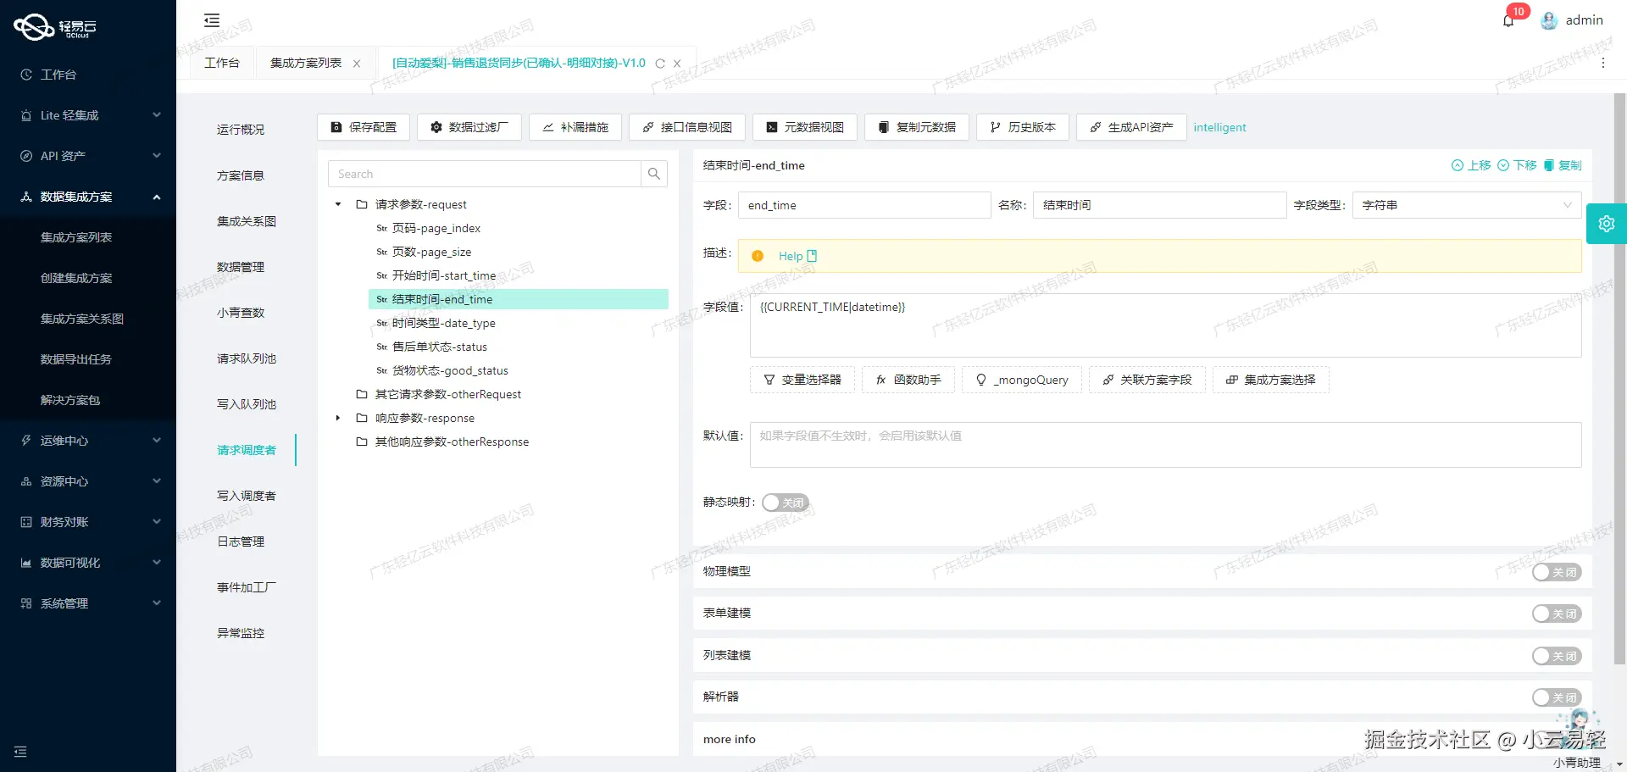The height and width of the screenshot is (772, 1627).
Task: Launch the 函数助手 function helper
Action: (x=907, y=380)
